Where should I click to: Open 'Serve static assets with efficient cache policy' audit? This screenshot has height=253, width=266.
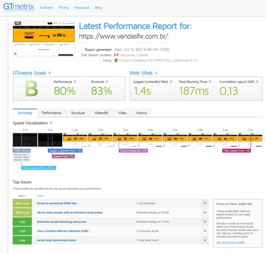70,213
